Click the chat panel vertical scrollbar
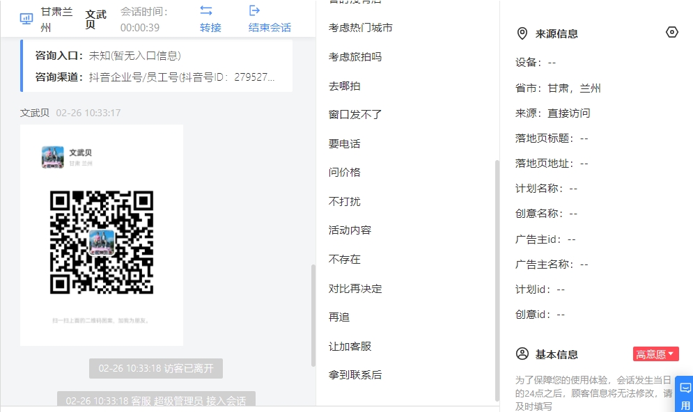 tap(313, 315)
